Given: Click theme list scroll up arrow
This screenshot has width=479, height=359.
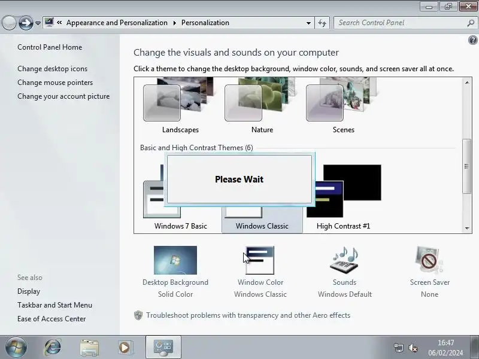Looking at the screenshot, I should pos(467,83).
